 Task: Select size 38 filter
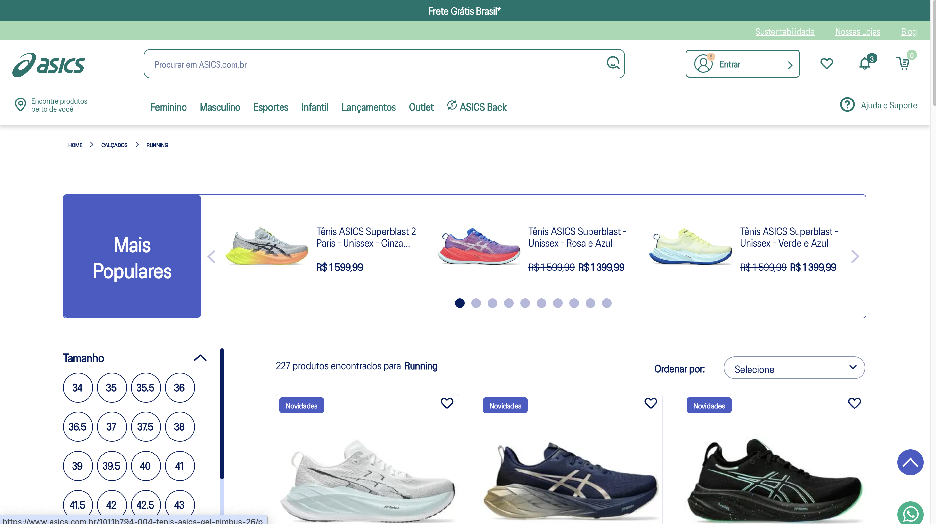180,427
